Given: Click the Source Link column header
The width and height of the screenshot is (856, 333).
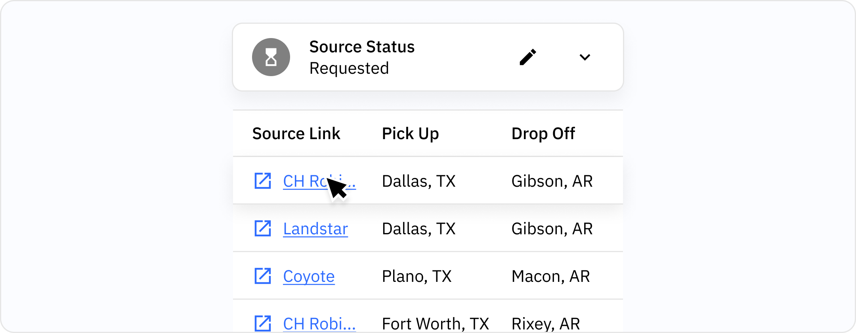Looking at the screenshot, I should (296, 134).
